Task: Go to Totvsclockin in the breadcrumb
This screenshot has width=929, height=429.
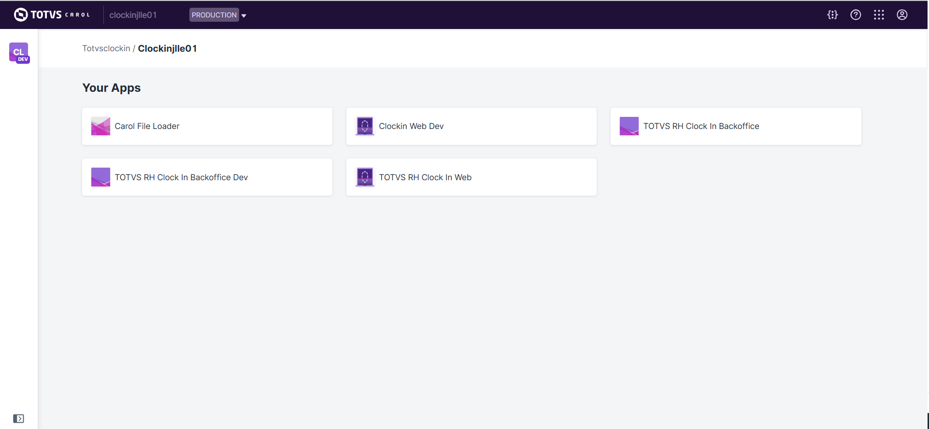Action: coord(106,48)
